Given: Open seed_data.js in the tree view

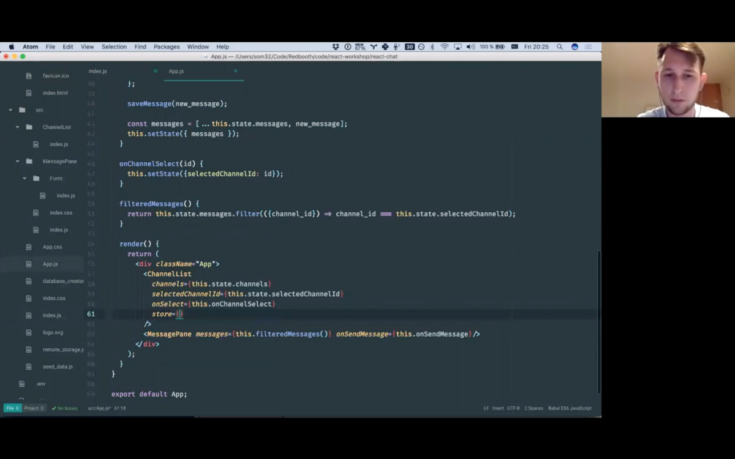Looking at the screenshot, I should click(58, 367).
